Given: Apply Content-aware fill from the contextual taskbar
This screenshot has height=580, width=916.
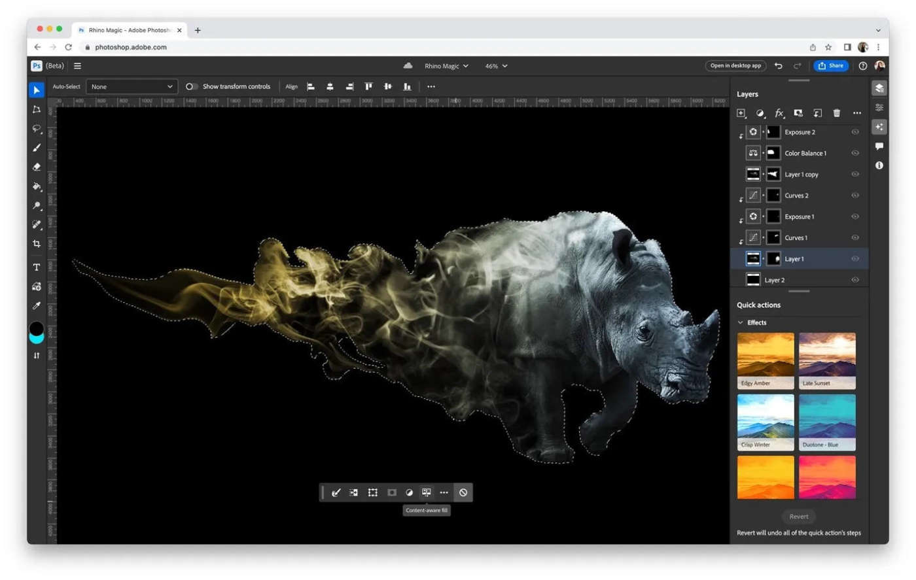Looking at the screenshot, I should [426, 492].
